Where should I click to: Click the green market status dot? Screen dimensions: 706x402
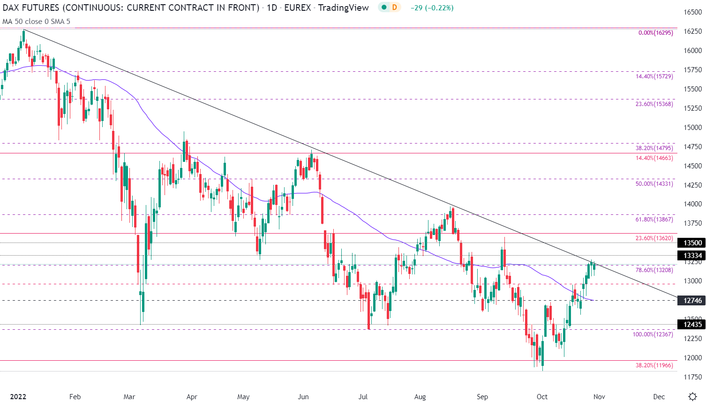(384, 8)
